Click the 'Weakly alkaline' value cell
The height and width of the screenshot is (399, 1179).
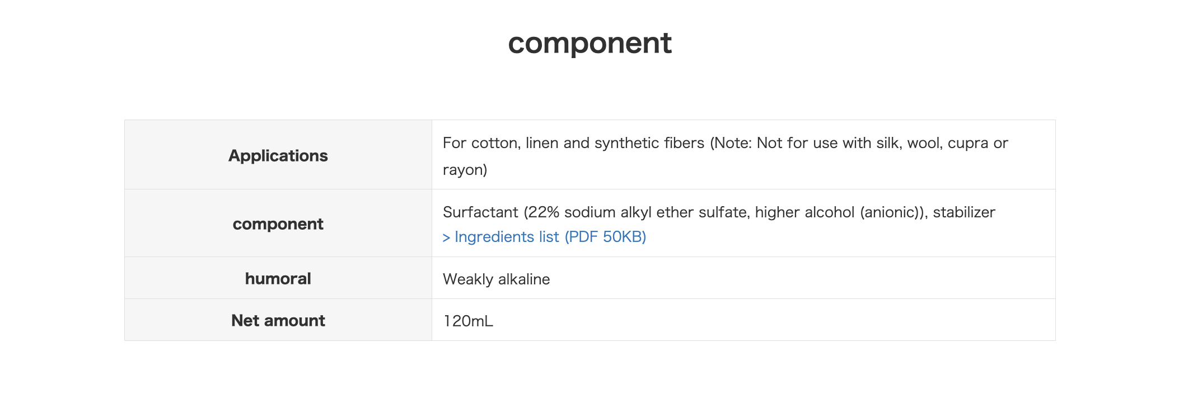click(743, 278)
